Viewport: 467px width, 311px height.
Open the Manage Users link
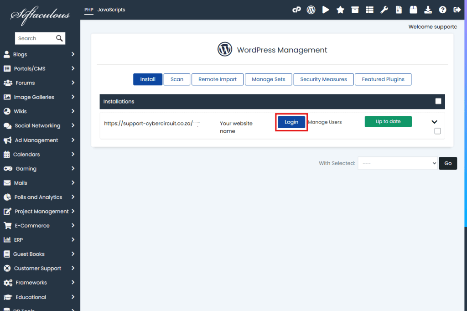pos(325,122)
